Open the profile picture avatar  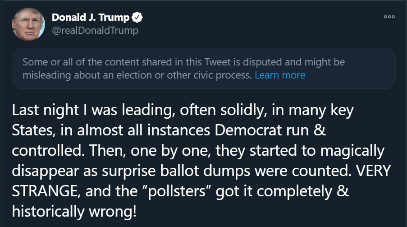point(28,24)
